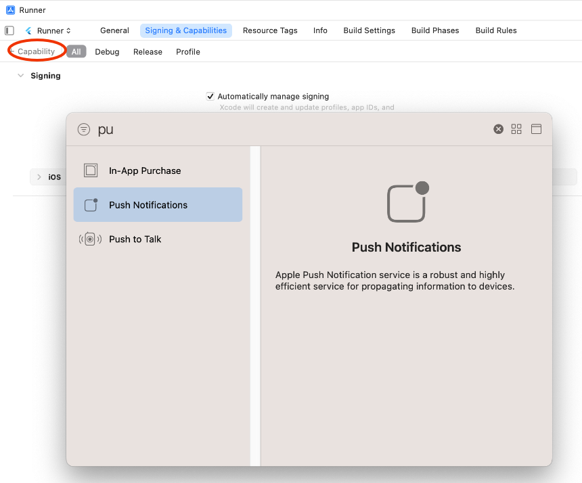Viewport: 582px width, 483px height.
Task: Click the filter icon in search field
Action: tap(84, 129)
